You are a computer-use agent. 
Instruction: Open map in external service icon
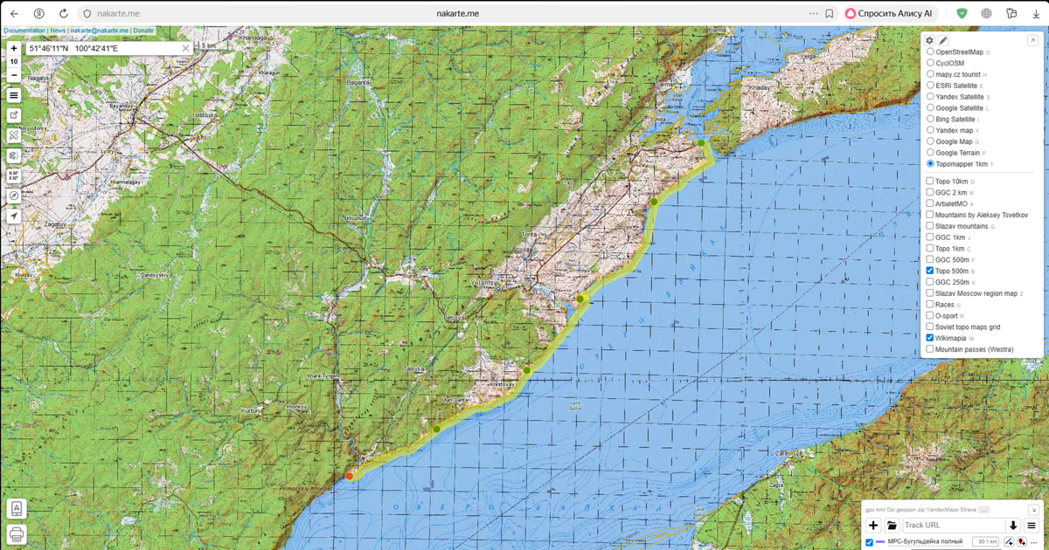pyautogui.click(x=14, y=115)
